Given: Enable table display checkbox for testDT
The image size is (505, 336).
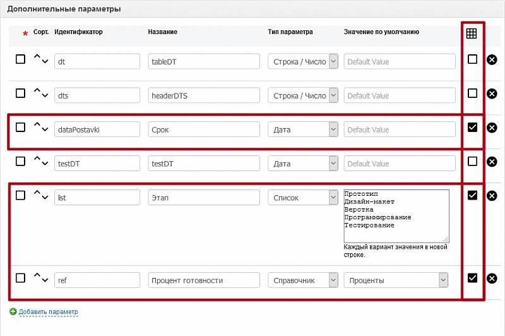Looking at the screenshot, I should click(x=472, y=162).
